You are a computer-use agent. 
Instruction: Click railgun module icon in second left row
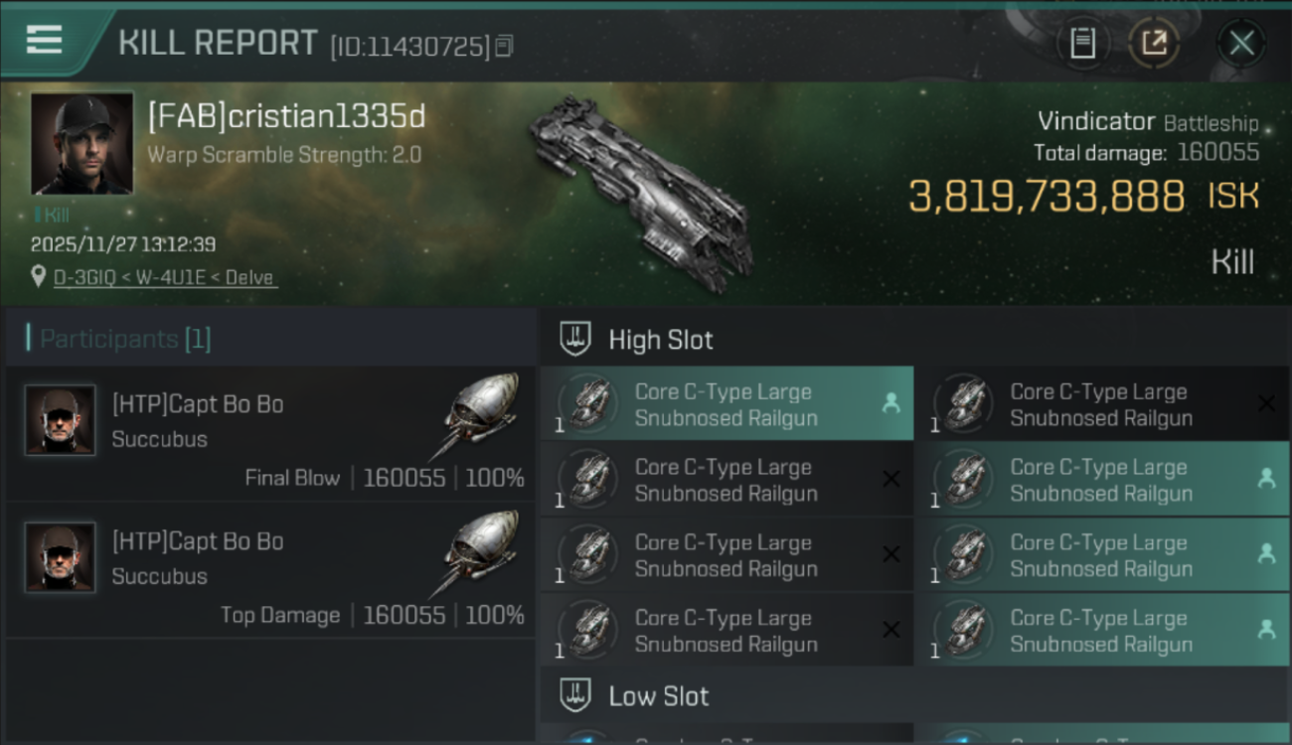(588, 480)
